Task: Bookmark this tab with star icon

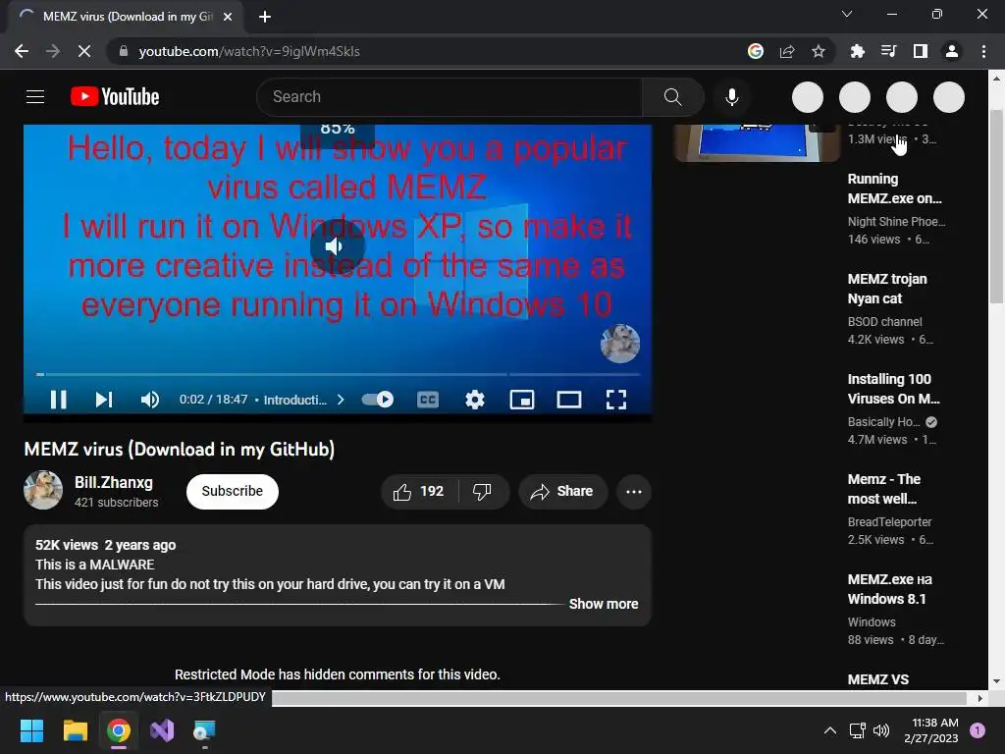Action: pyautogui.click(x=819, y=51)
